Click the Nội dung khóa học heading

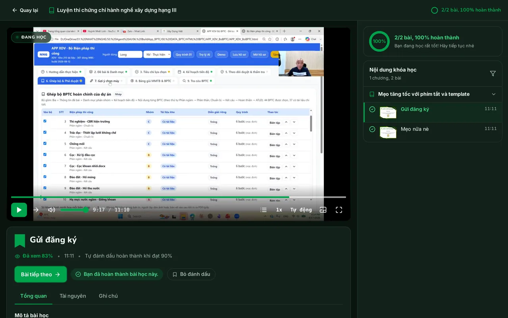tap(393, 70)
